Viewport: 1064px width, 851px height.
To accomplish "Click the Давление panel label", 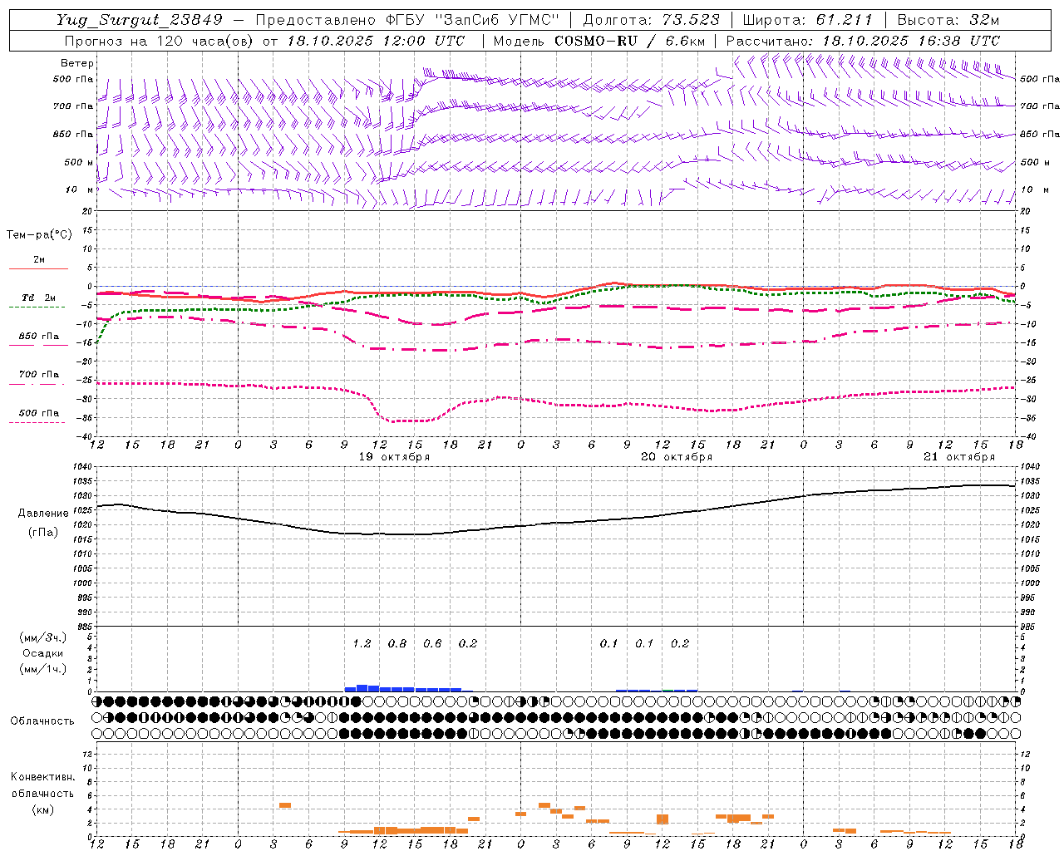I will [42, 514].
